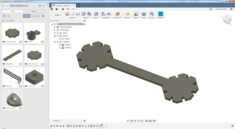Toggle the eye view filter button
The width and height of the screenshot is (235, 129).
click(4, 16)
